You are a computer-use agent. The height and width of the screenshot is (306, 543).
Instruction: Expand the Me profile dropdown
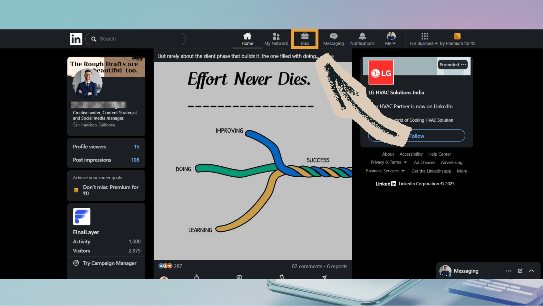391,39
